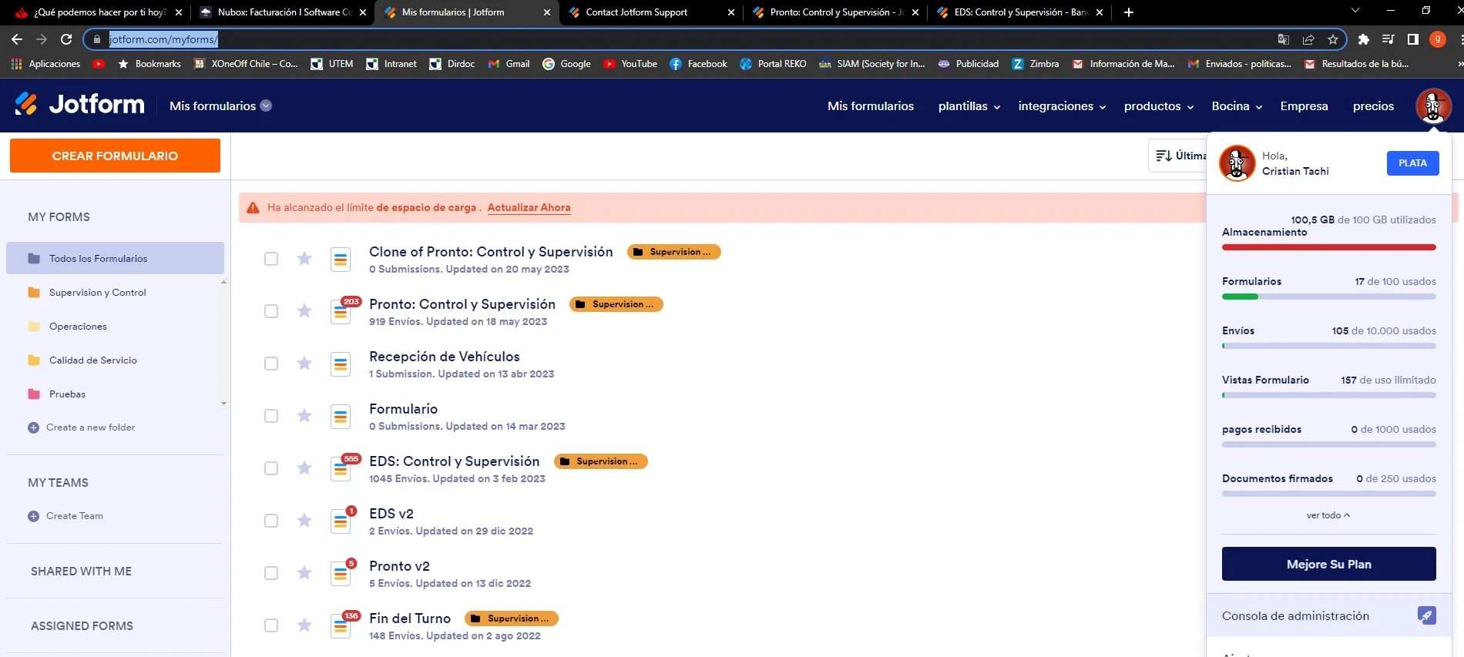Click form icon of Recepción de Vehículos

click(x=341, y=364)
